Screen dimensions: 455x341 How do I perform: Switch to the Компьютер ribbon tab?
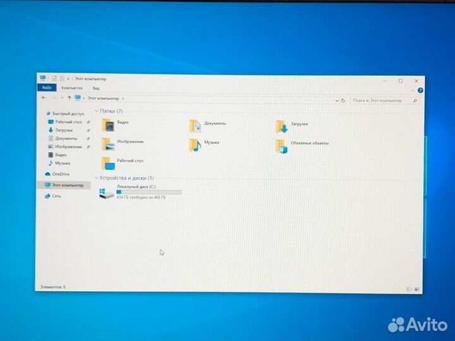71,88
